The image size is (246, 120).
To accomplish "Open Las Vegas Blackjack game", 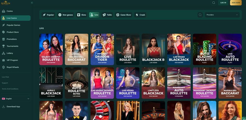I will tap(179, 49).
